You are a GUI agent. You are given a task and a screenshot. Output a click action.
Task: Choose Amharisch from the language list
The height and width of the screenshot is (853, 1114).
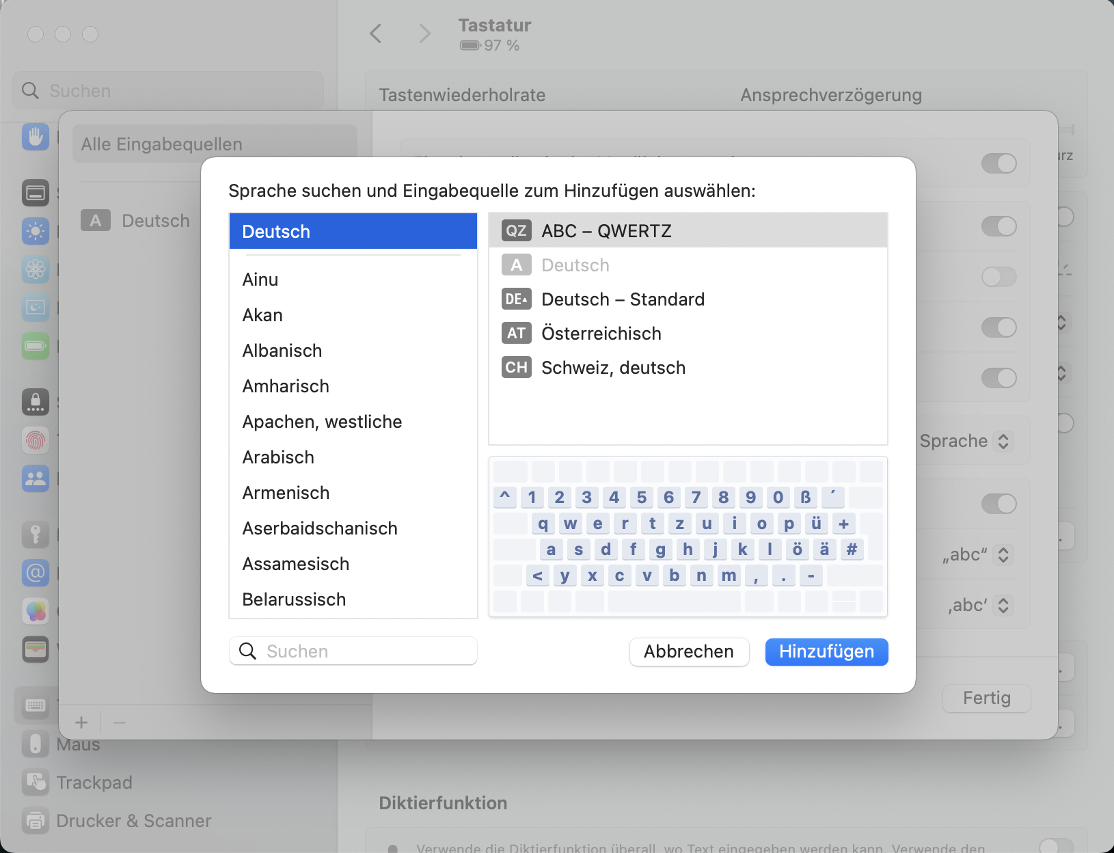pyautogui.click(x=353, y=386)
